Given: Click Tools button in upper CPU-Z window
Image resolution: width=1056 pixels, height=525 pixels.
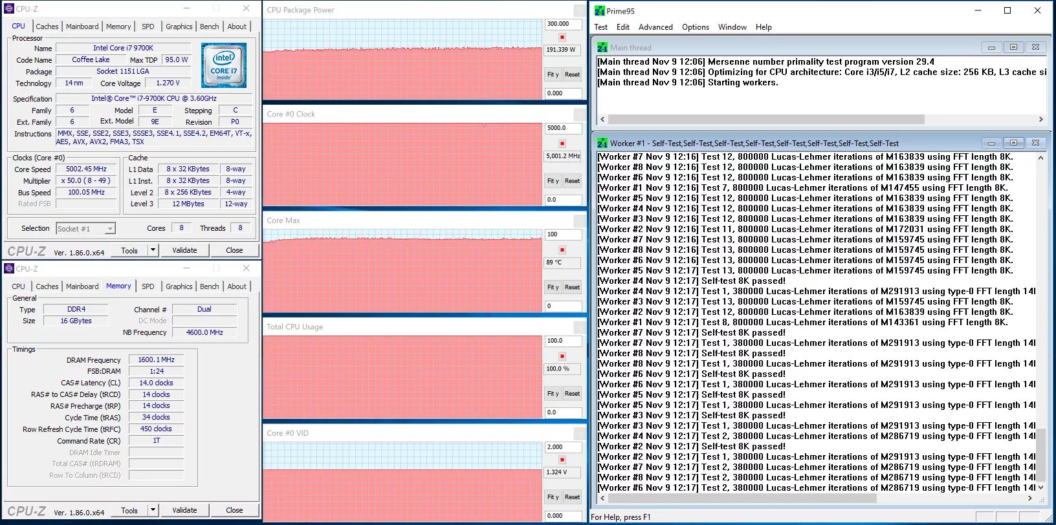Looking at the screenshot, I should pos(129,250).
